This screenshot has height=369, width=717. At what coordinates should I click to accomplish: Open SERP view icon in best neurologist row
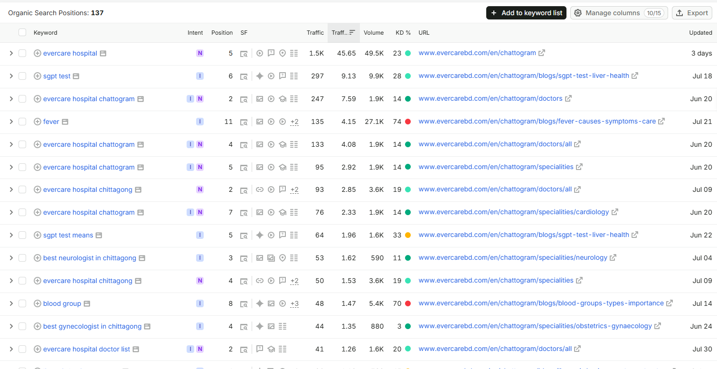coord(244,258)
